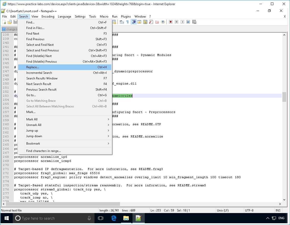Click the New file toolbar icon

(x=4, y=22)
